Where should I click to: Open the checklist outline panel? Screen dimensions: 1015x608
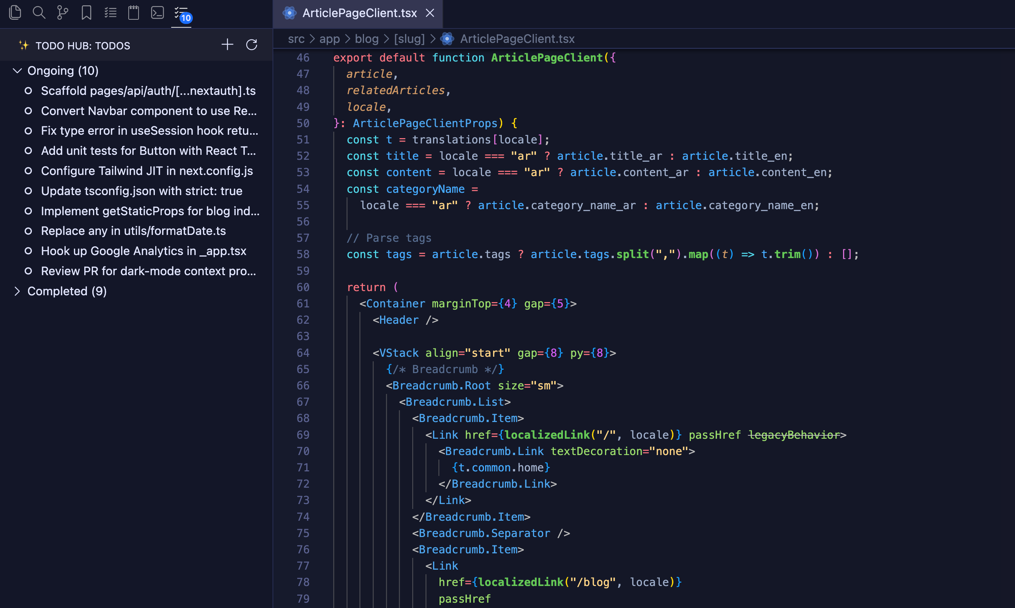coord(110,12)
